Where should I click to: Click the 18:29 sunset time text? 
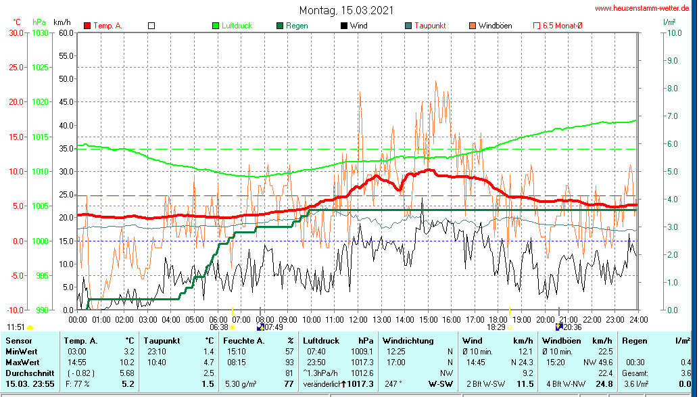496,327
